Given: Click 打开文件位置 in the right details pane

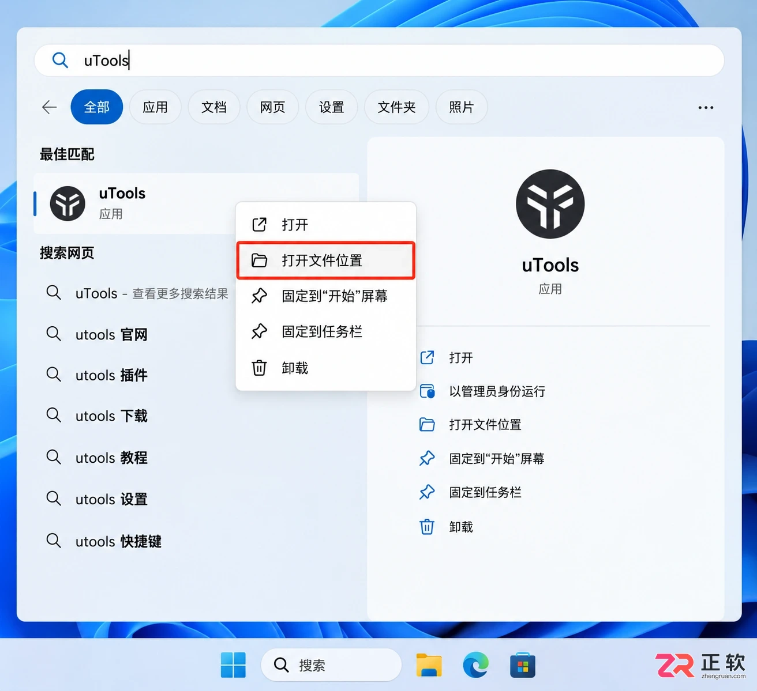Looking at the screenshot, I should pos(485,425).
